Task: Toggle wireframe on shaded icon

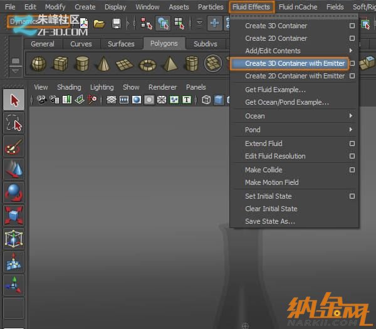Action: [162, 100]
